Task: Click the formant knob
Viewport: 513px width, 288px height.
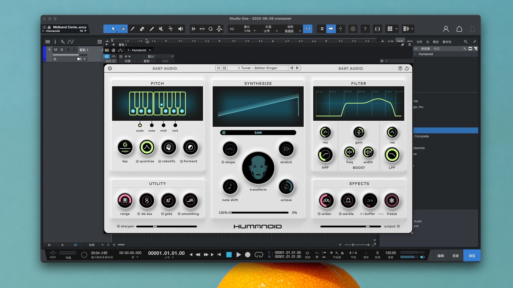Action: point(191,147)
